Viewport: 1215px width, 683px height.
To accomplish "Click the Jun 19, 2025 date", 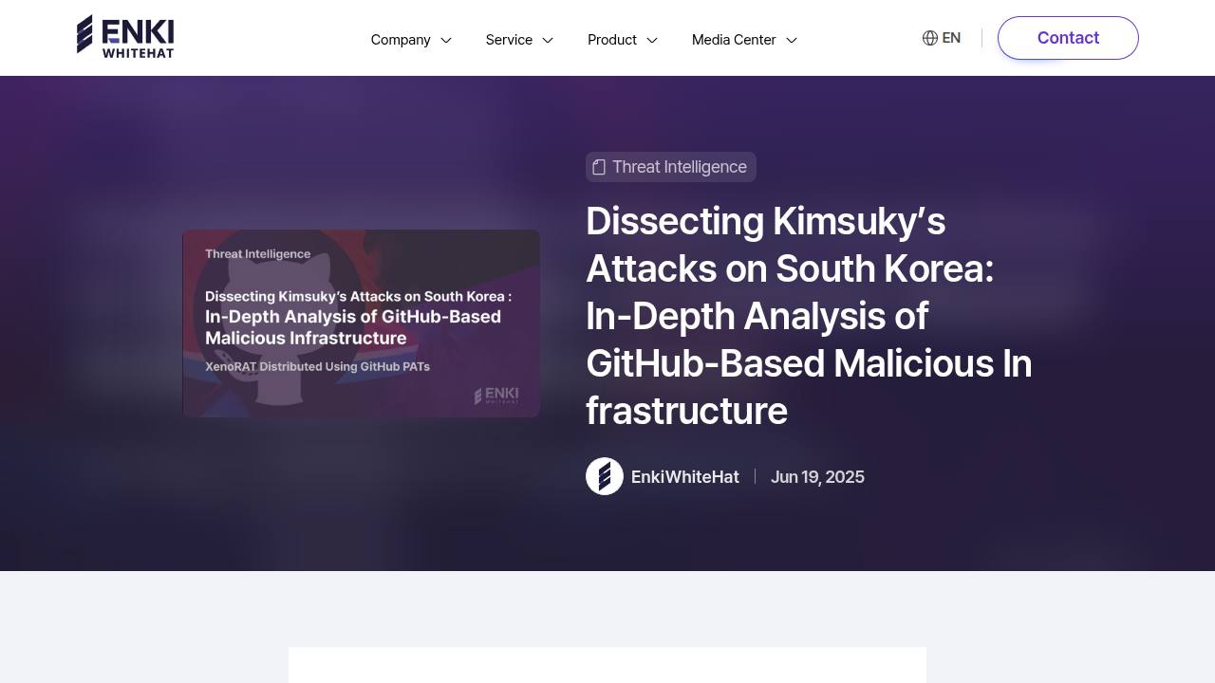I will click(817, 477).
